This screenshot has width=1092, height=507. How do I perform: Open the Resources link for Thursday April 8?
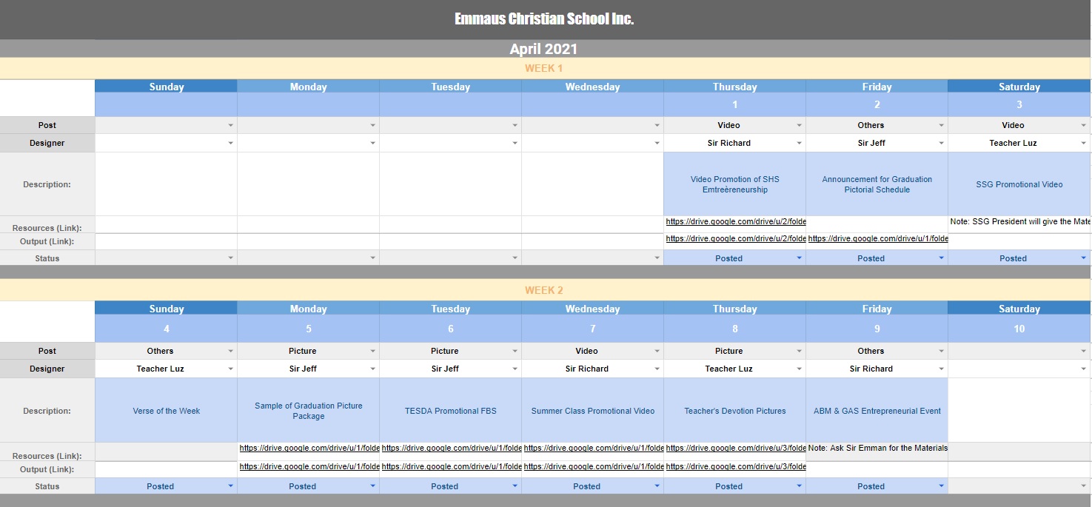pos(735,448)
